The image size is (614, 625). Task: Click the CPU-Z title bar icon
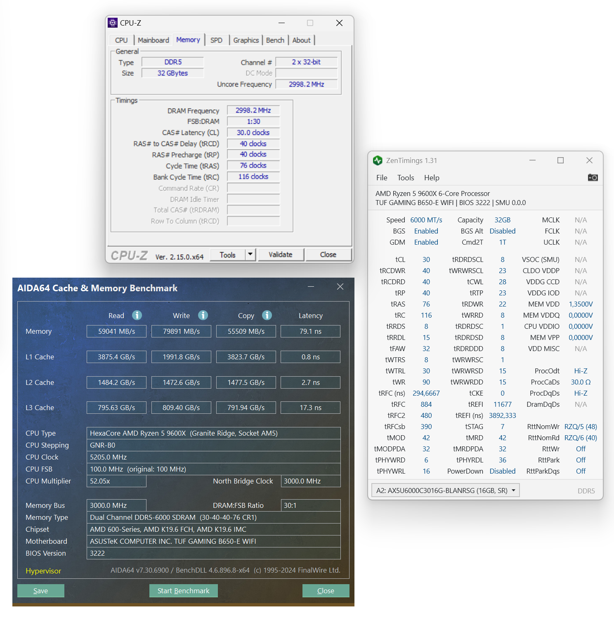coord(113,23)
